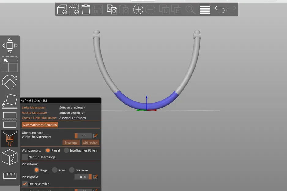The width and height of the screenshot is (287, 191).
Task: Select the Rotate tool in left toolbar
Action: point(10,83)
